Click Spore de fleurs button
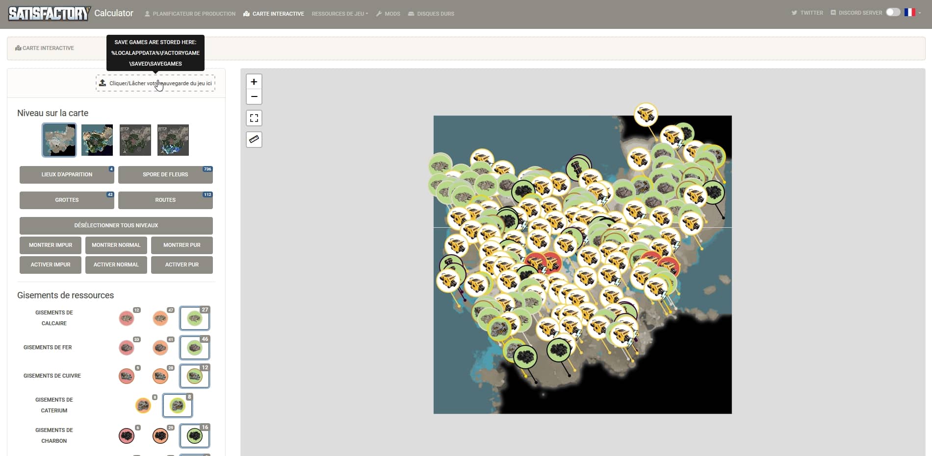The width and height of the screenshot is (932, 456). 165,175
